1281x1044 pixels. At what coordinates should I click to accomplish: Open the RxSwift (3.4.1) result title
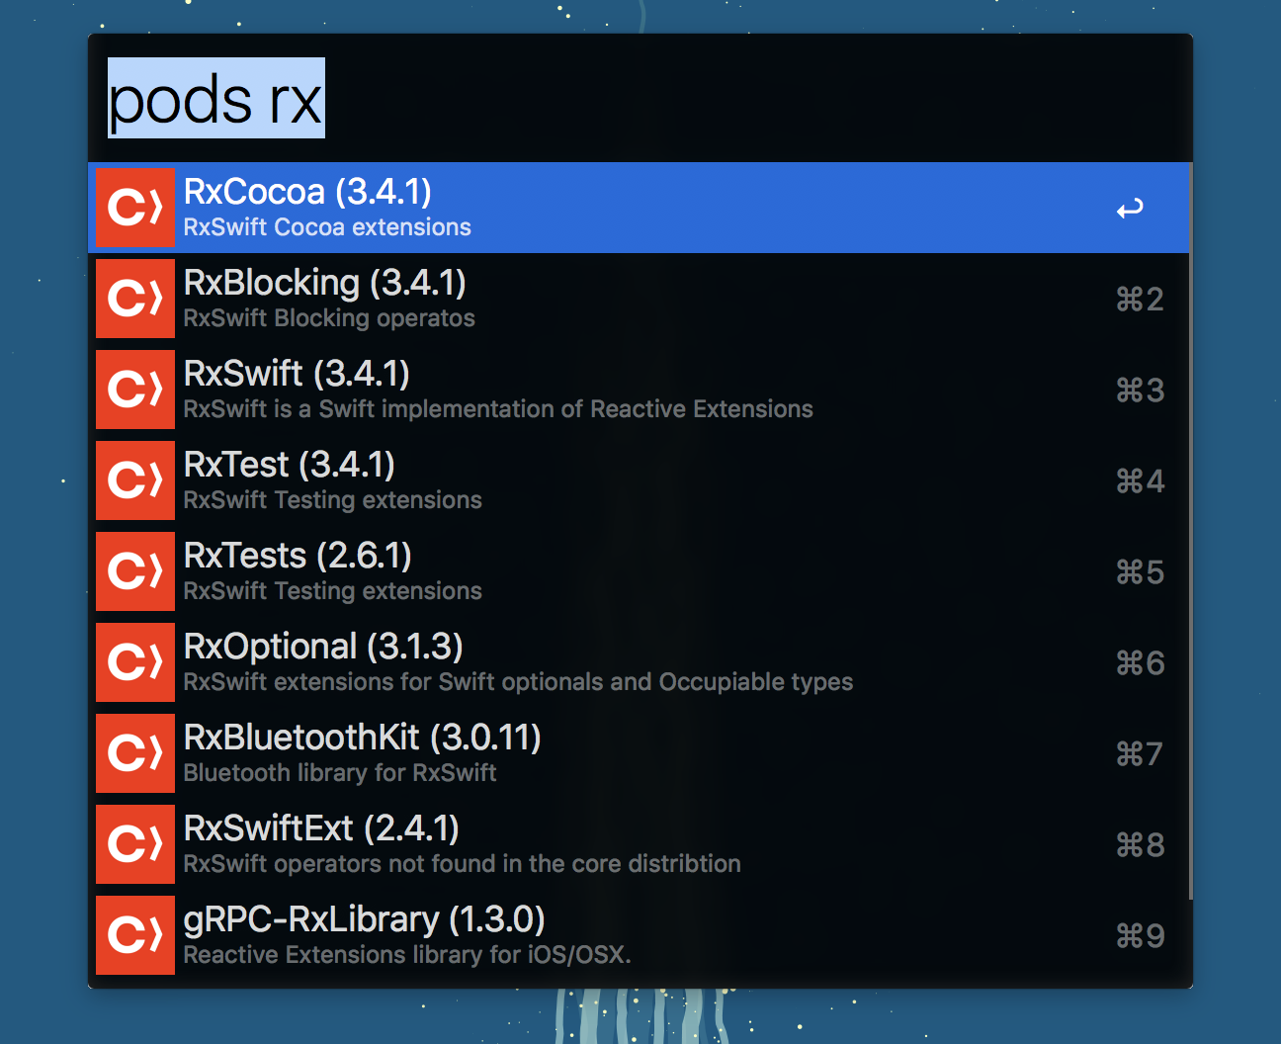297,374
